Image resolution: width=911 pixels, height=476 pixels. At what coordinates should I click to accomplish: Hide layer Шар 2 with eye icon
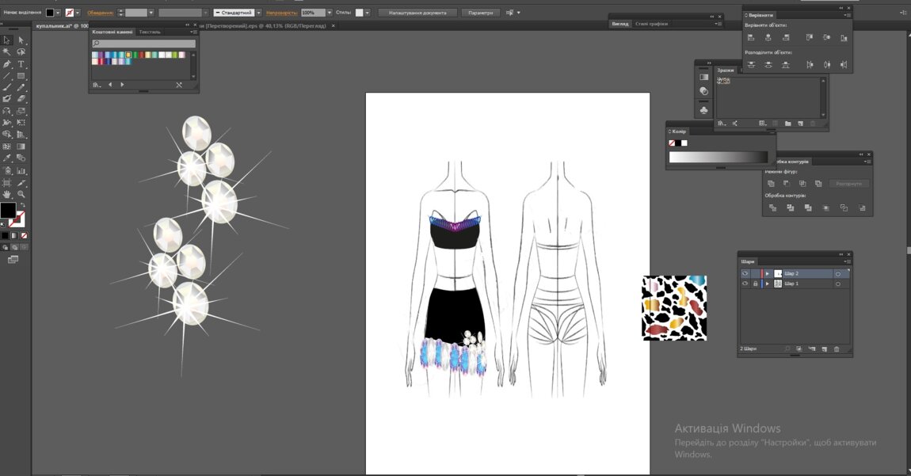[745, 273]
